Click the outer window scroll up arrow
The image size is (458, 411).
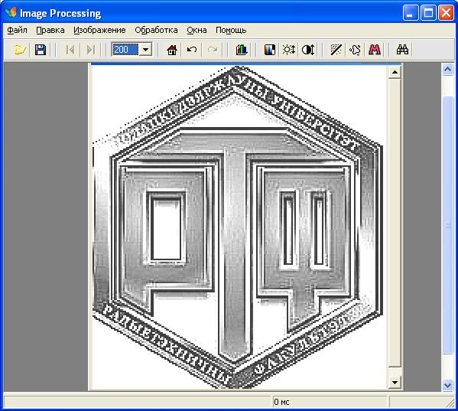click(x=447, y=69)
